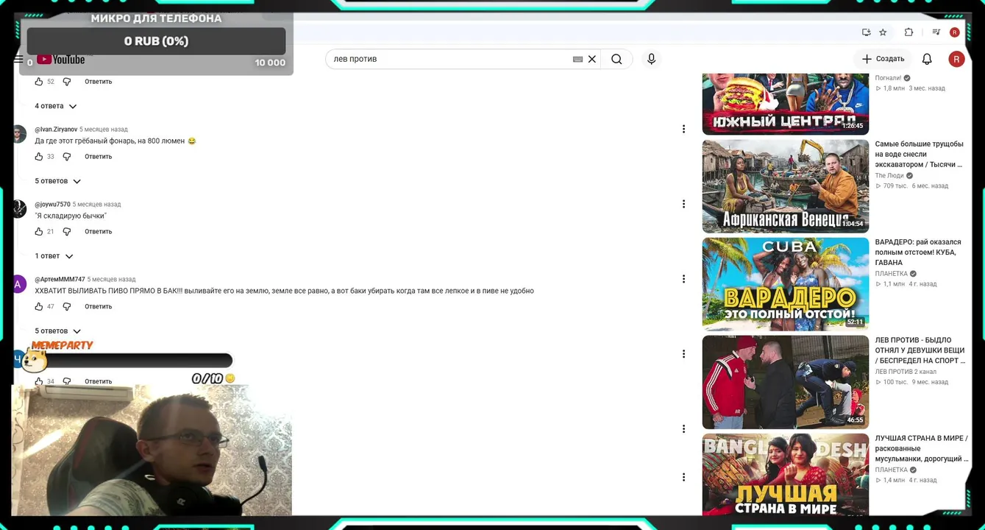This screenshot has width=985, height=530.
Task: Dislike the comment with 52 likes
Action: [67, 82]
